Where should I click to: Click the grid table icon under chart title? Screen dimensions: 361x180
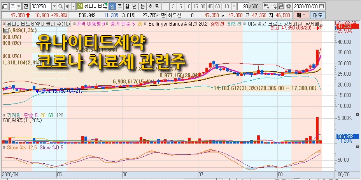click(x=6, y=30)
